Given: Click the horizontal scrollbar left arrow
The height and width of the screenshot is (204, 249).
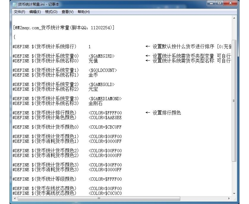Looking at the screenshot, I should [14, 198].
